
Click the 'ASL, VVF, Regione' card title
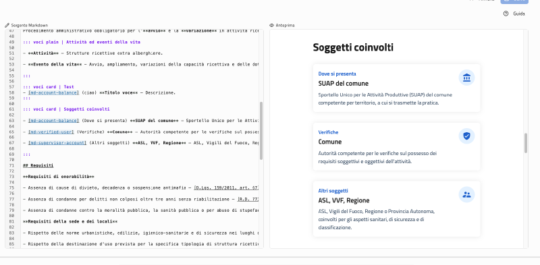tap(344, 200)
